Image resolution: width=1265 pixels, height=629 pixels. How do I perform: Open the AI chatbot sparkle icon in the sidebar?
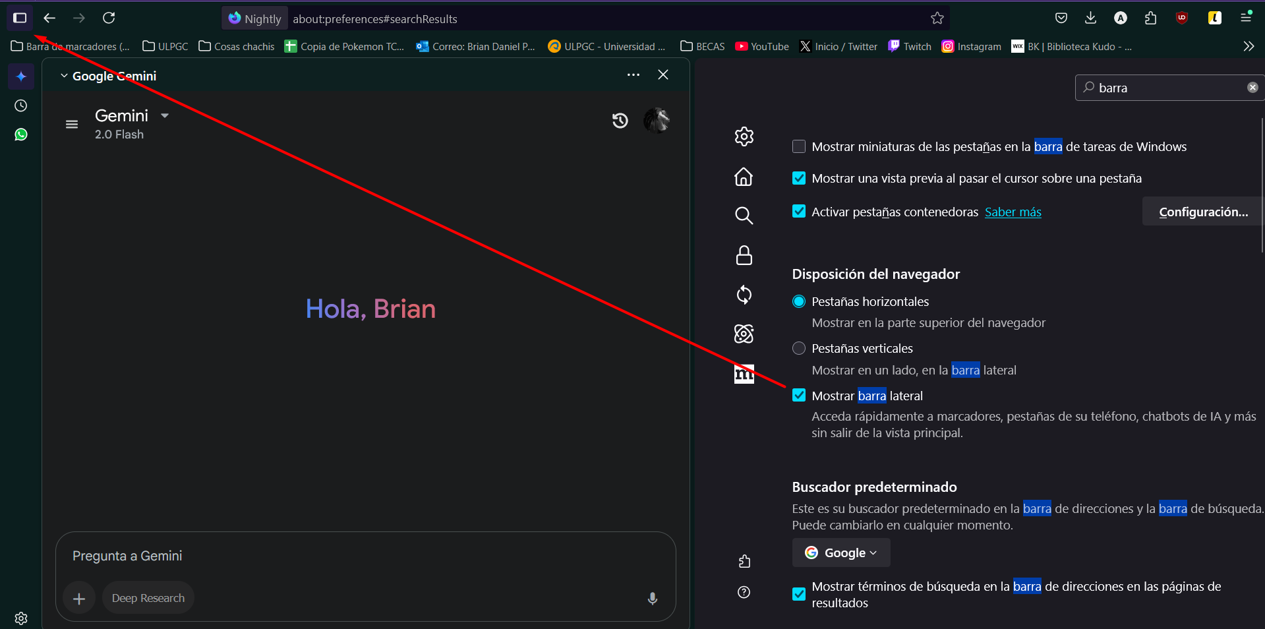pyautogui.click(x=21, y=76)
